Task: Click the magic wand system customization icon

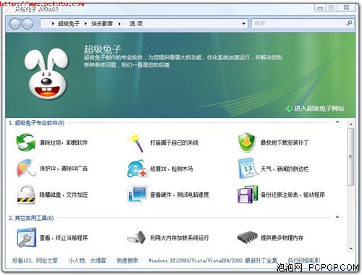Action: 136,142
